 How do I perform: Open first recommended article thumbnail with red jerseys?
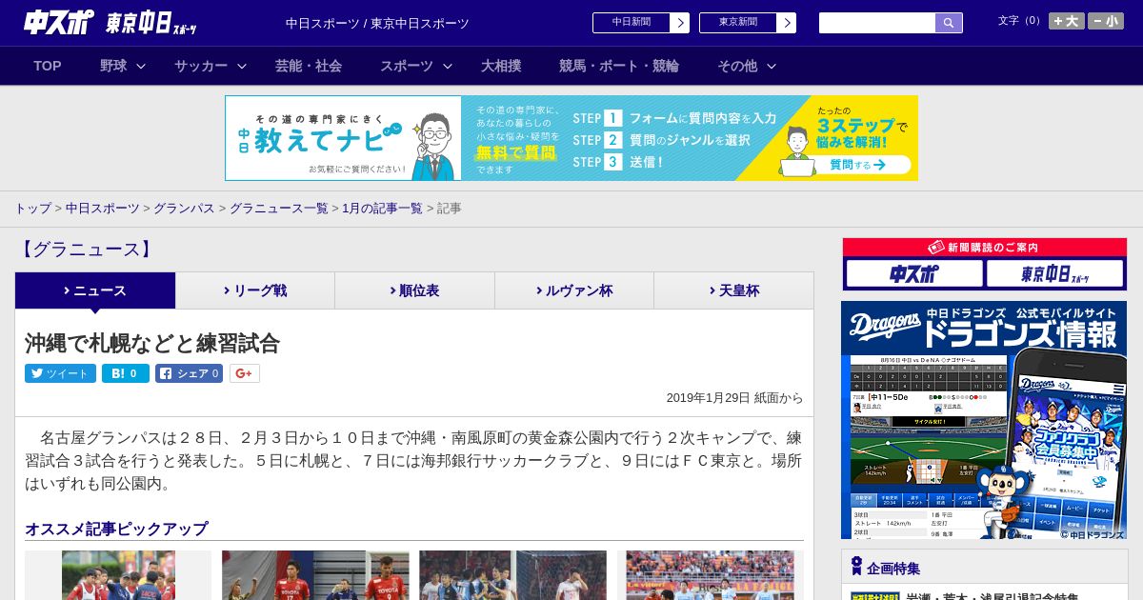118,575
